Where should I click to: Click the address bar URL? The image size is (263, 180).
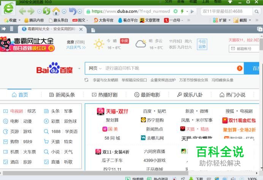pos(131,11)
